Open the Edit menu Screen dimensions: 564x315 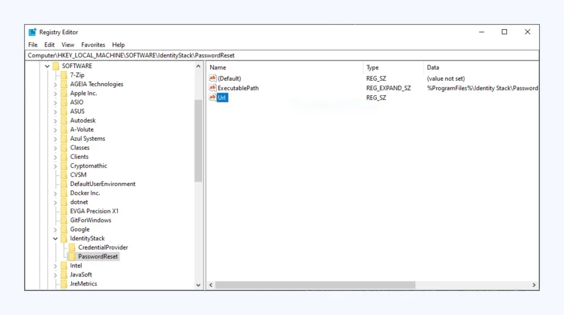pos(50,45)
